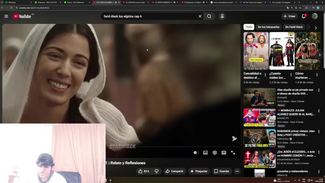This screenshot has width=325, height=183.
Task: Switch to theater mode
Action: click(x=224, y=153)
